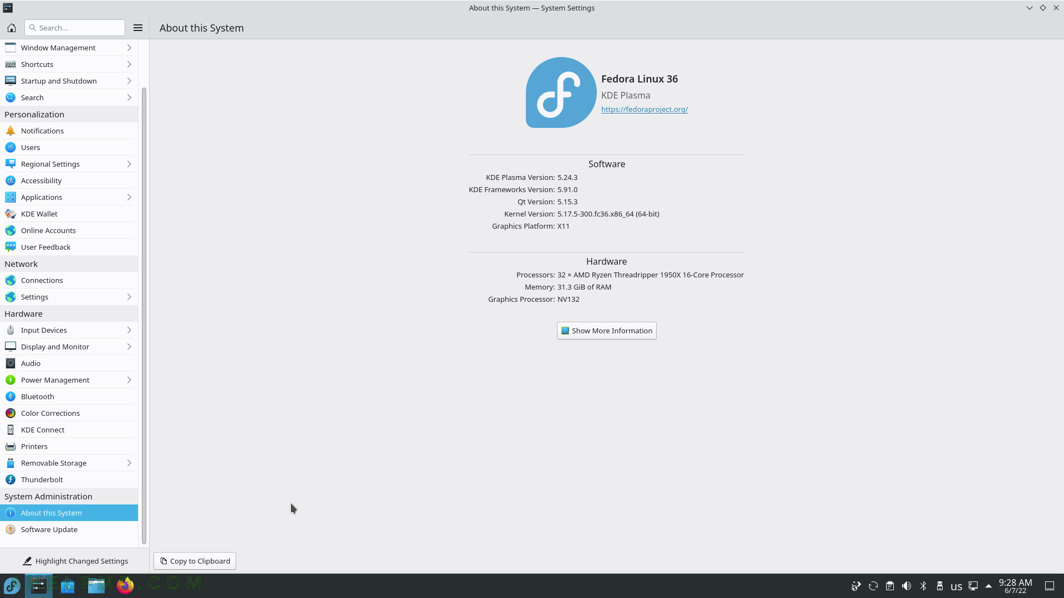Click the Accessibility icon
Image resolution: width=1064 pixels, height=598 pixels.
[x=11, y=181]
